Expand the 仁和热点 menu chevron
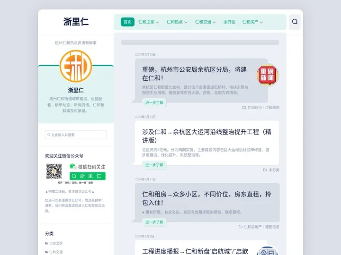This screenshot has width=341, height=255. [186, 22]
